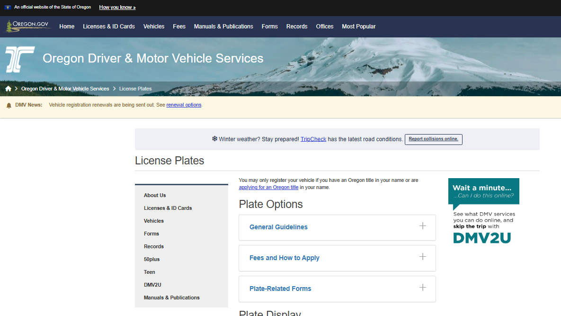Expand the General Guidelines section
This screenshot has width=561, height=316.
(337, 227)
